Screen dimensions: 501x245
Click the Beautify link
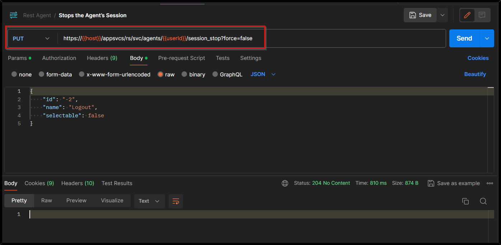(475, 74)
